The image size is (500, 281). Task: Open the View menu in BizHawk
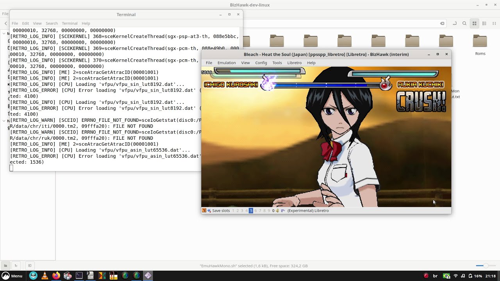point(245,63)
